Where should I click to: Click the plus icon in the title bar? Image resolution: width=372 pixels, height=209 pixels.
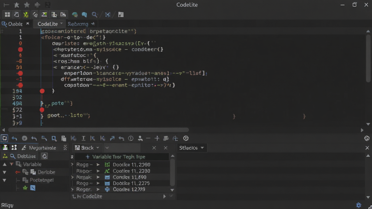(37, 5)
